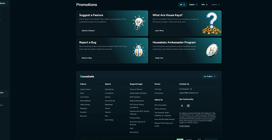Open the Tennis footer link

pyautogui.click(x=107, y=108)
